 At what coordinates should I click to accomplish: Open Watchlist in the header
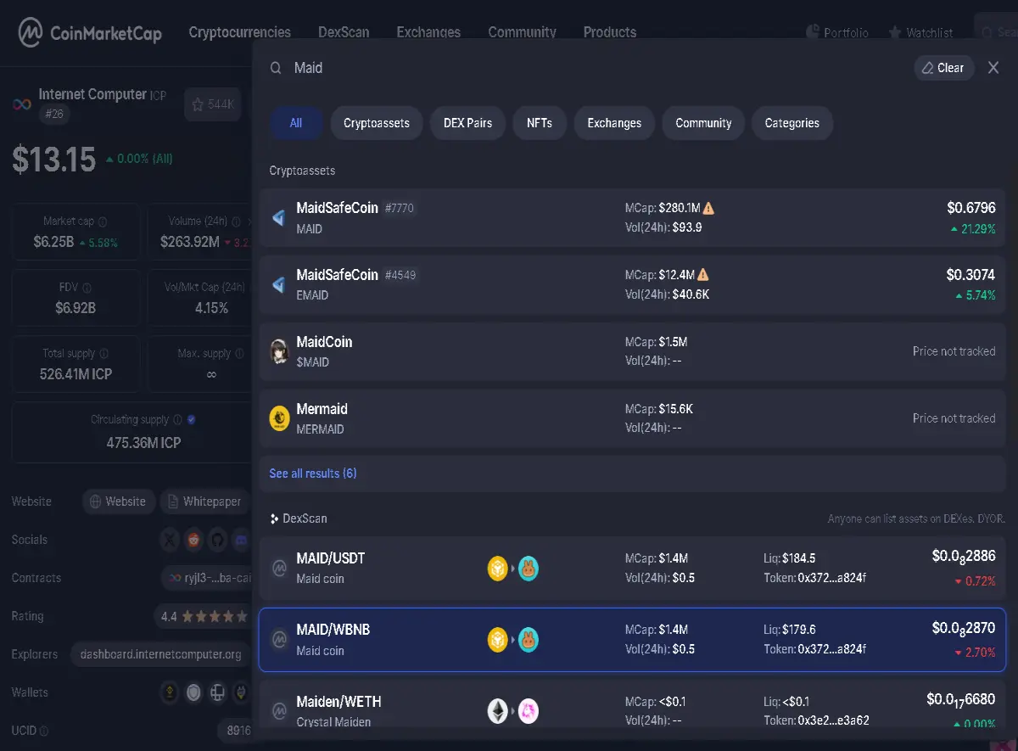920,33
